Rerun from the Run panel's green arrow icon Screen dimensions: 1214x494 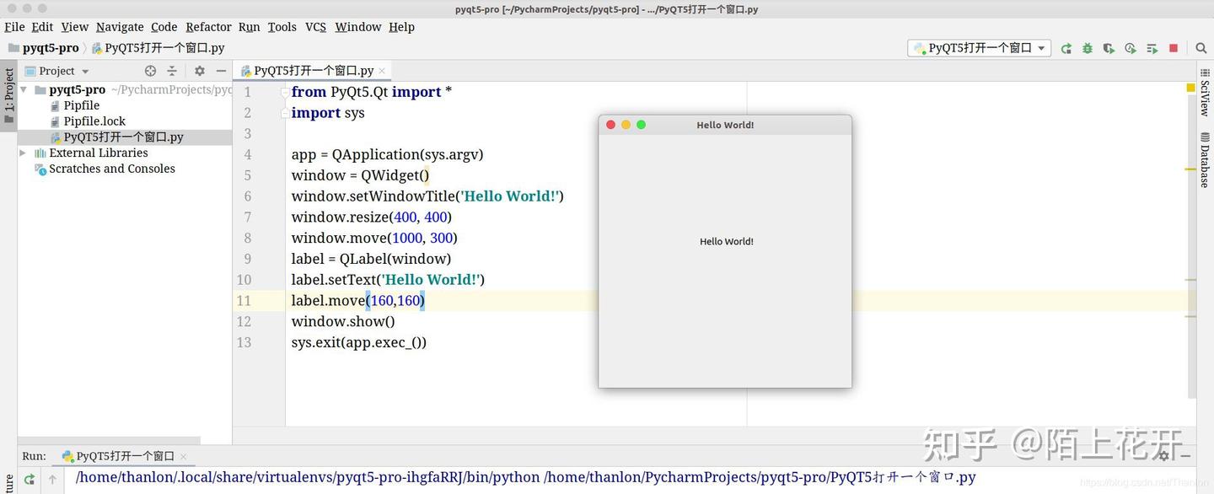tap(29, 478)
